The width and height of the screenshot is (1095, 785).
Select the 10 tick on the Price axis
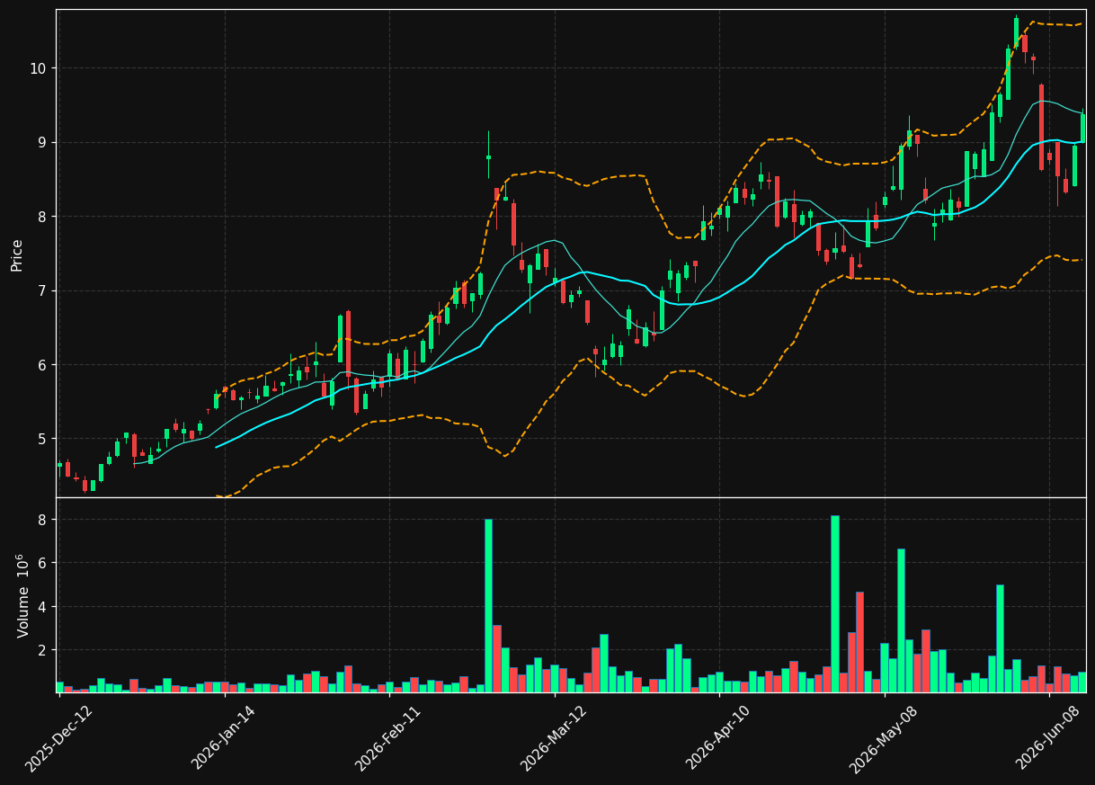(x=40, y=68)
